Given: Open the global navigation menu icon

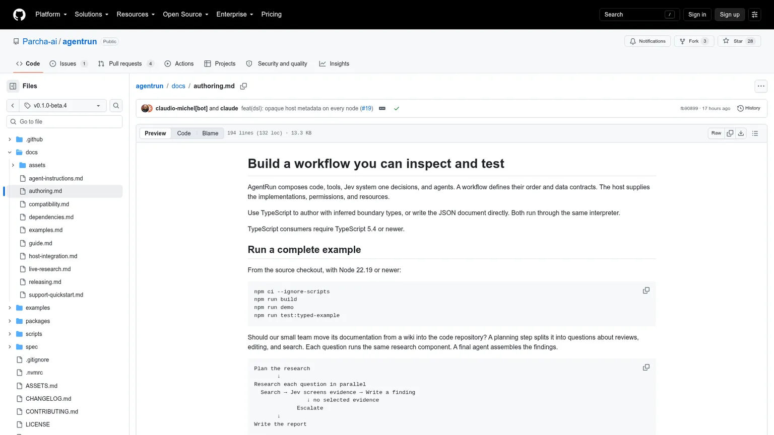Looking at the screenshot, I should tap(754, 15).
